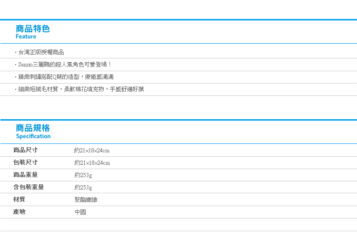Select the 精緻刺繡搭配Q萌的造型 feature line
The height and width of the screenshot is (246, 357).
64,77
